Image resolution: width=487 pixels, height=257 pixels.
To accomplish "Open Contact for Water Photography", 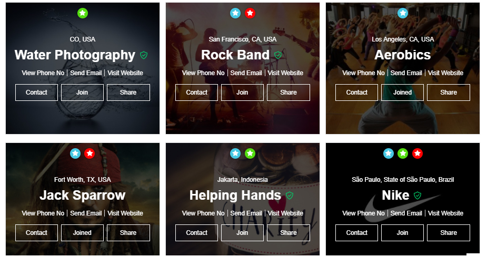I will [x=37, y=92].
